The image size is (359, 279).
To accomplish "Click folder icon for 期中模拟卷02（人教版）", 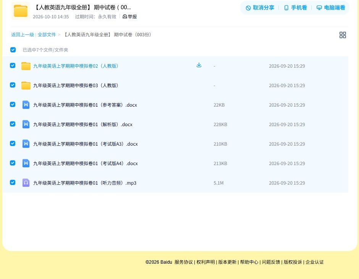I will [x=26, y=66].
